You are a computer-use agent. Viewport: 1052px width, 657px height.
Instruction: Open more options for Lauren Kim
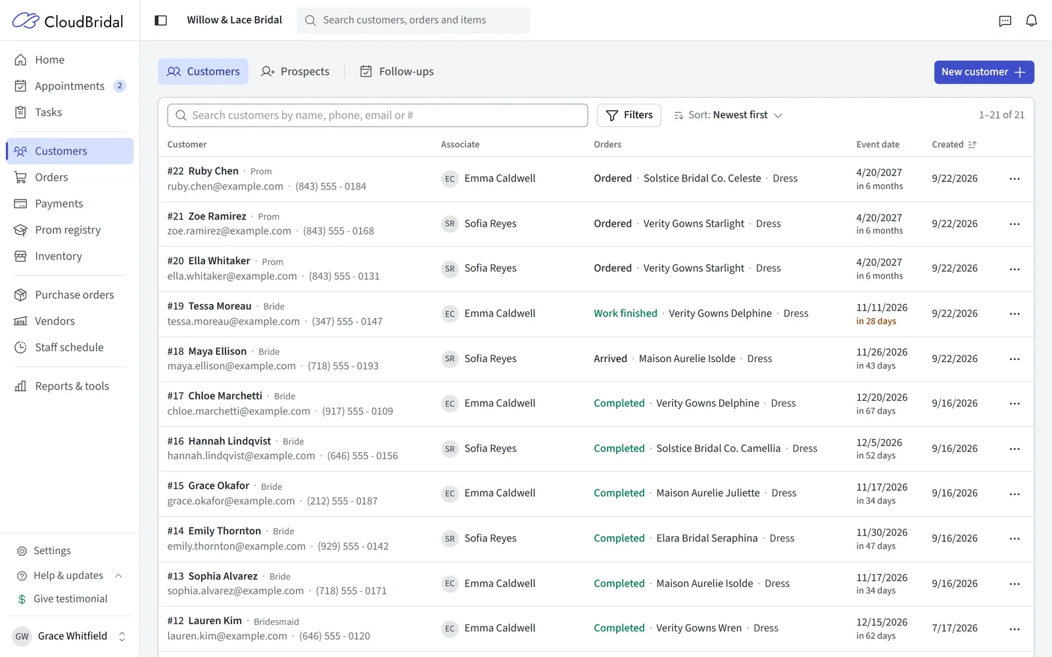tap(1015, 629)
